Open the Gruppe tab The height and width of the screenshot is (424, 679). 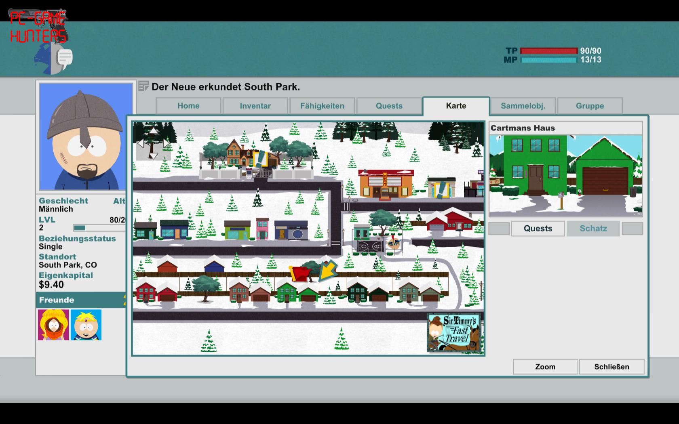point(590,106)
